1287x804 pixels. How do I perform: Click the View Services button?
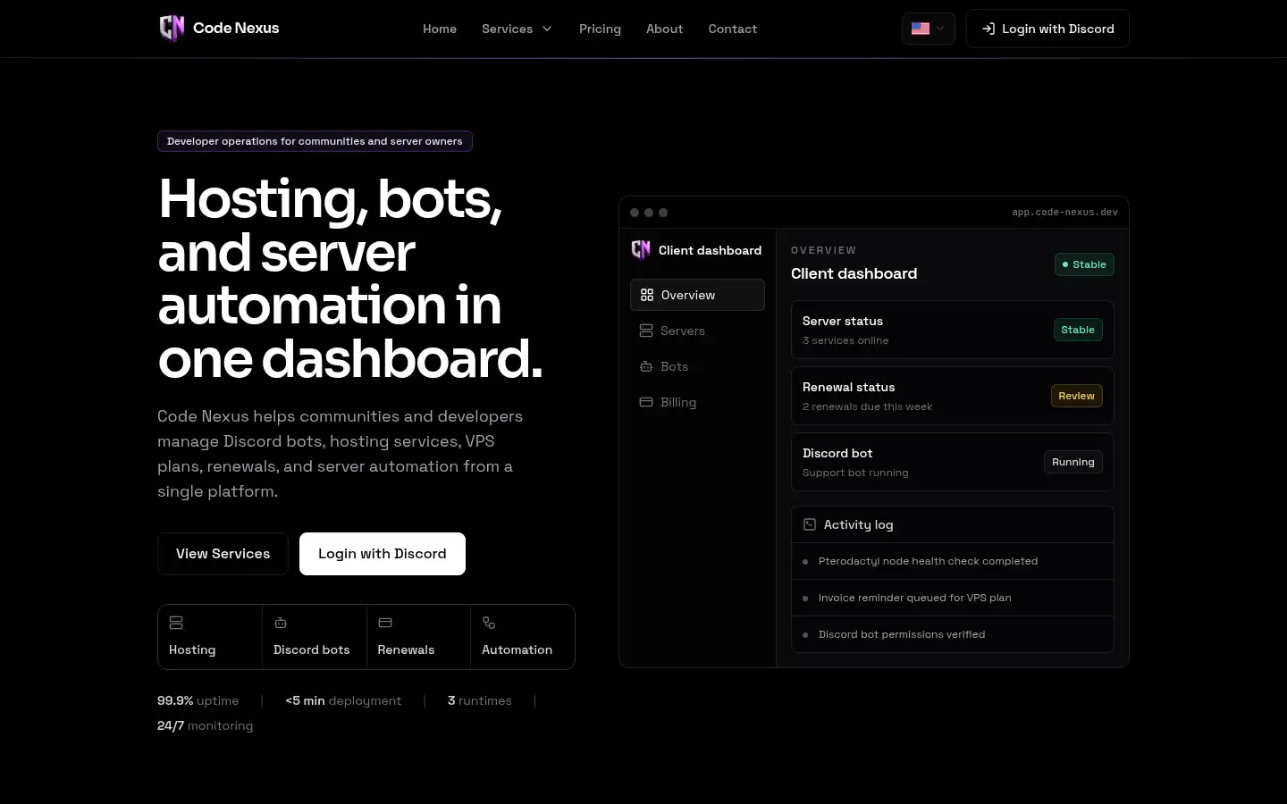click(223, 554)
